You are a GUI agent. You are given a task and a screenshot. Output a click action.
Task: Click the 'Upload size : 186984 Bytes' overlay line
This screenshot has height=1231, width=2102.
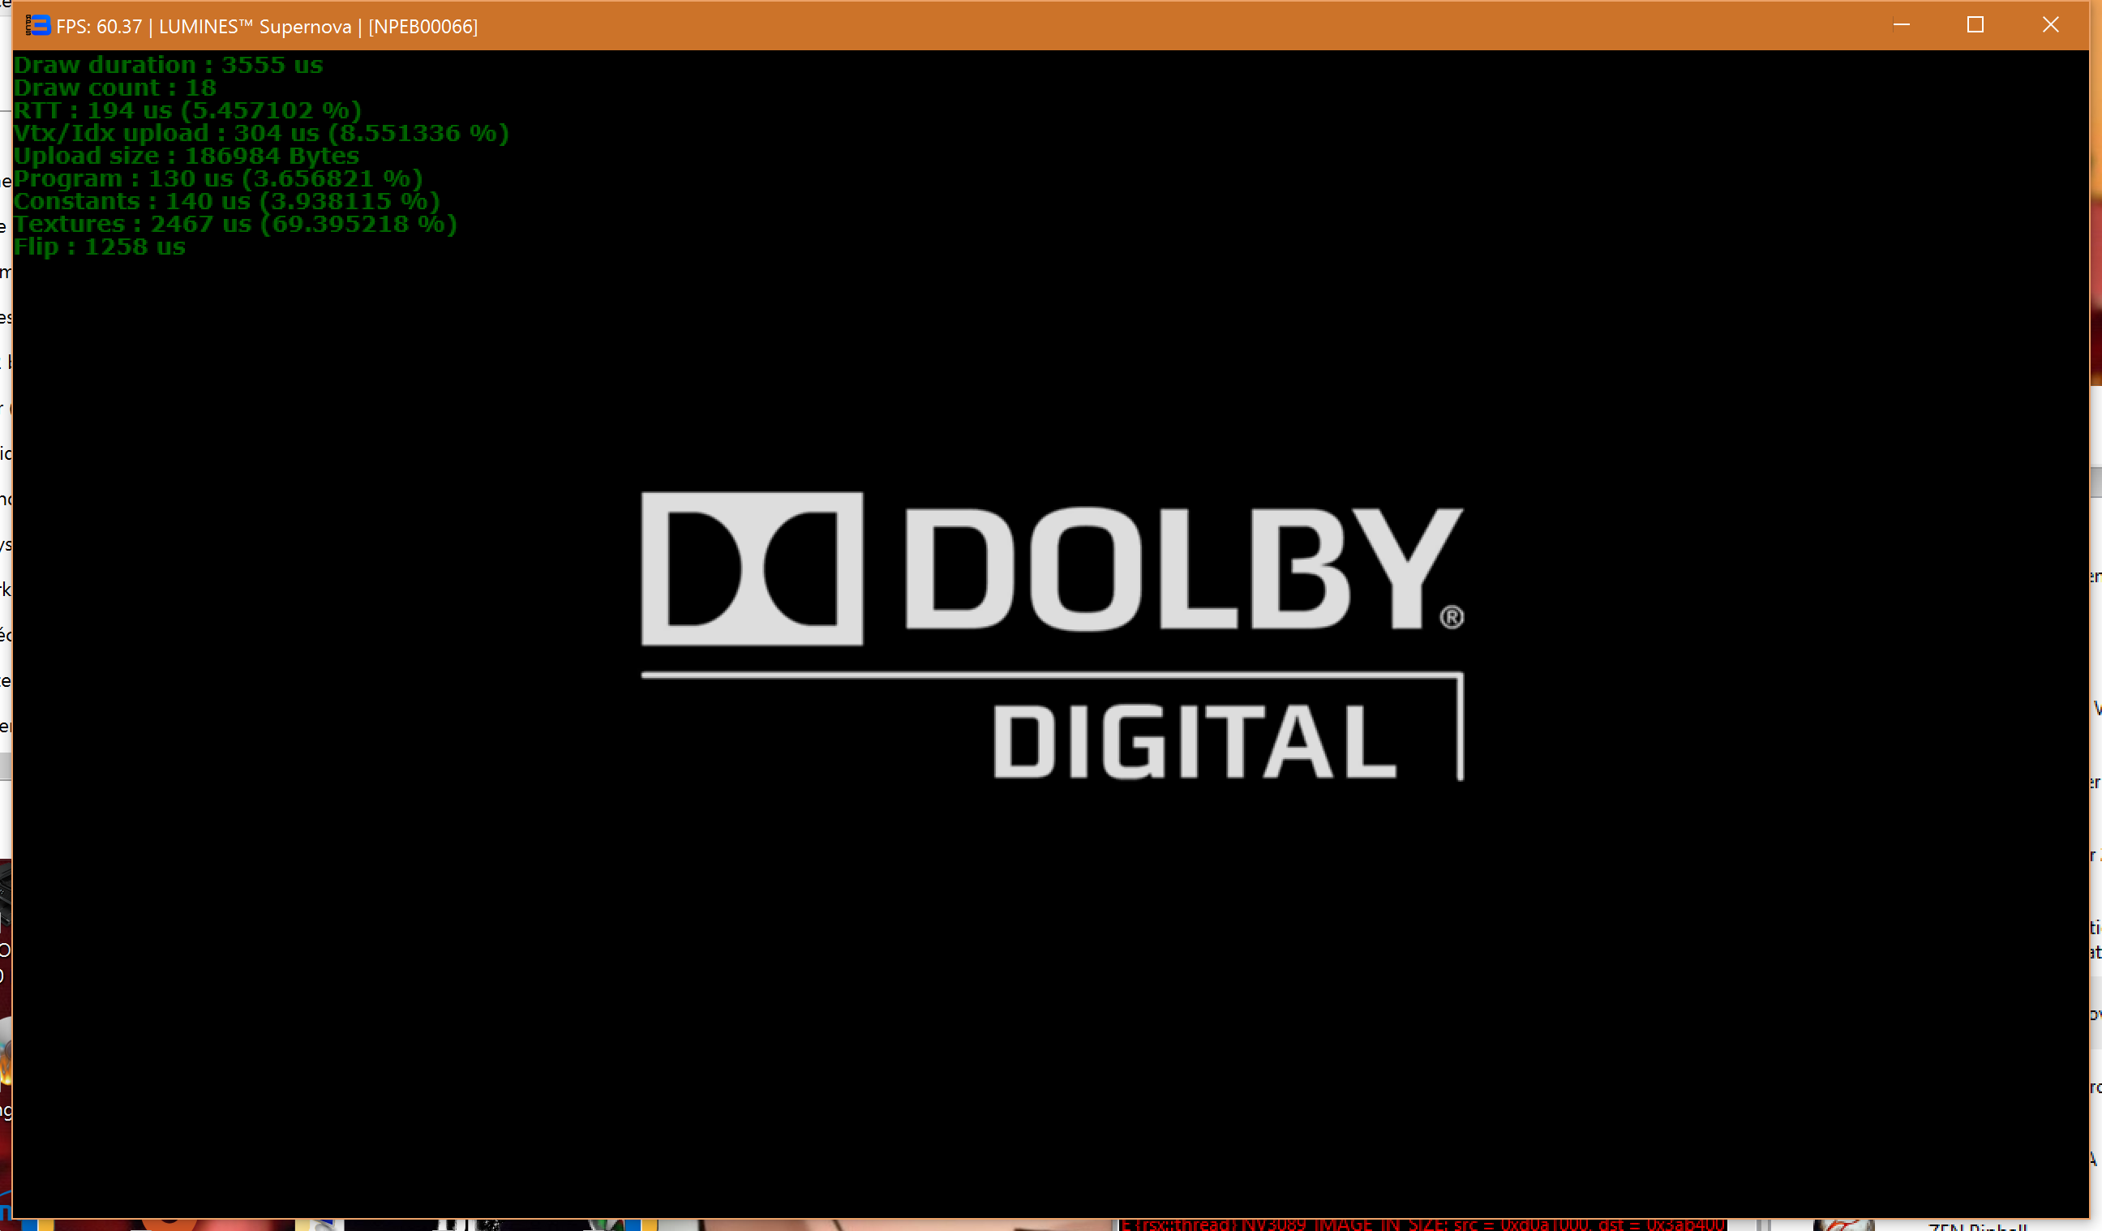pos(186,156)
